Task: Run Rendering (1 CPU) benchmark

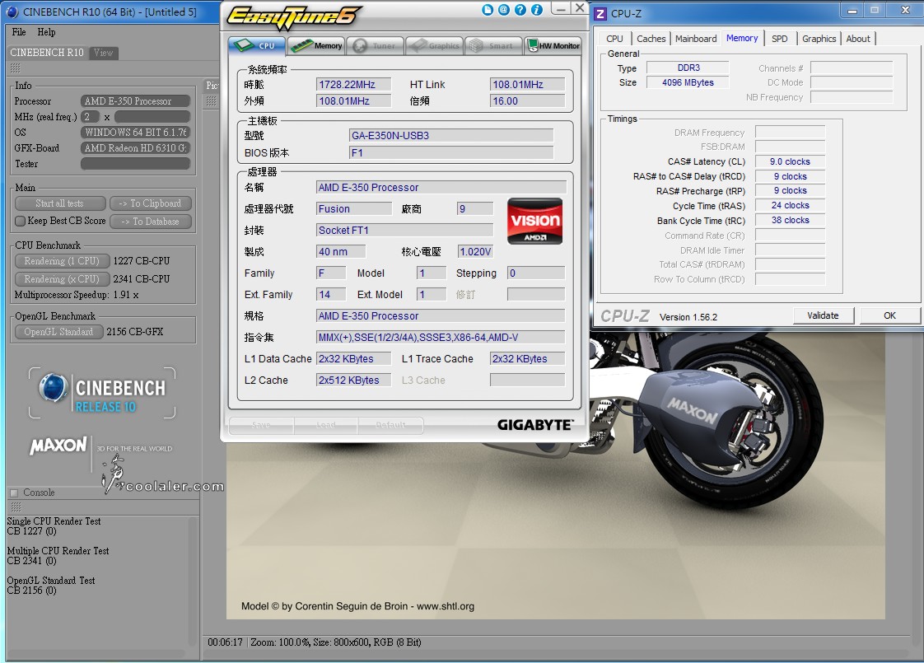Action: pyautogui.click(x=62, y=260)
